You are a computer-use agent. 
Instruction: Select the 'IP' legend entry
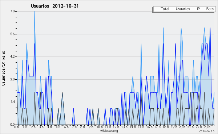(x=198, y=9)
